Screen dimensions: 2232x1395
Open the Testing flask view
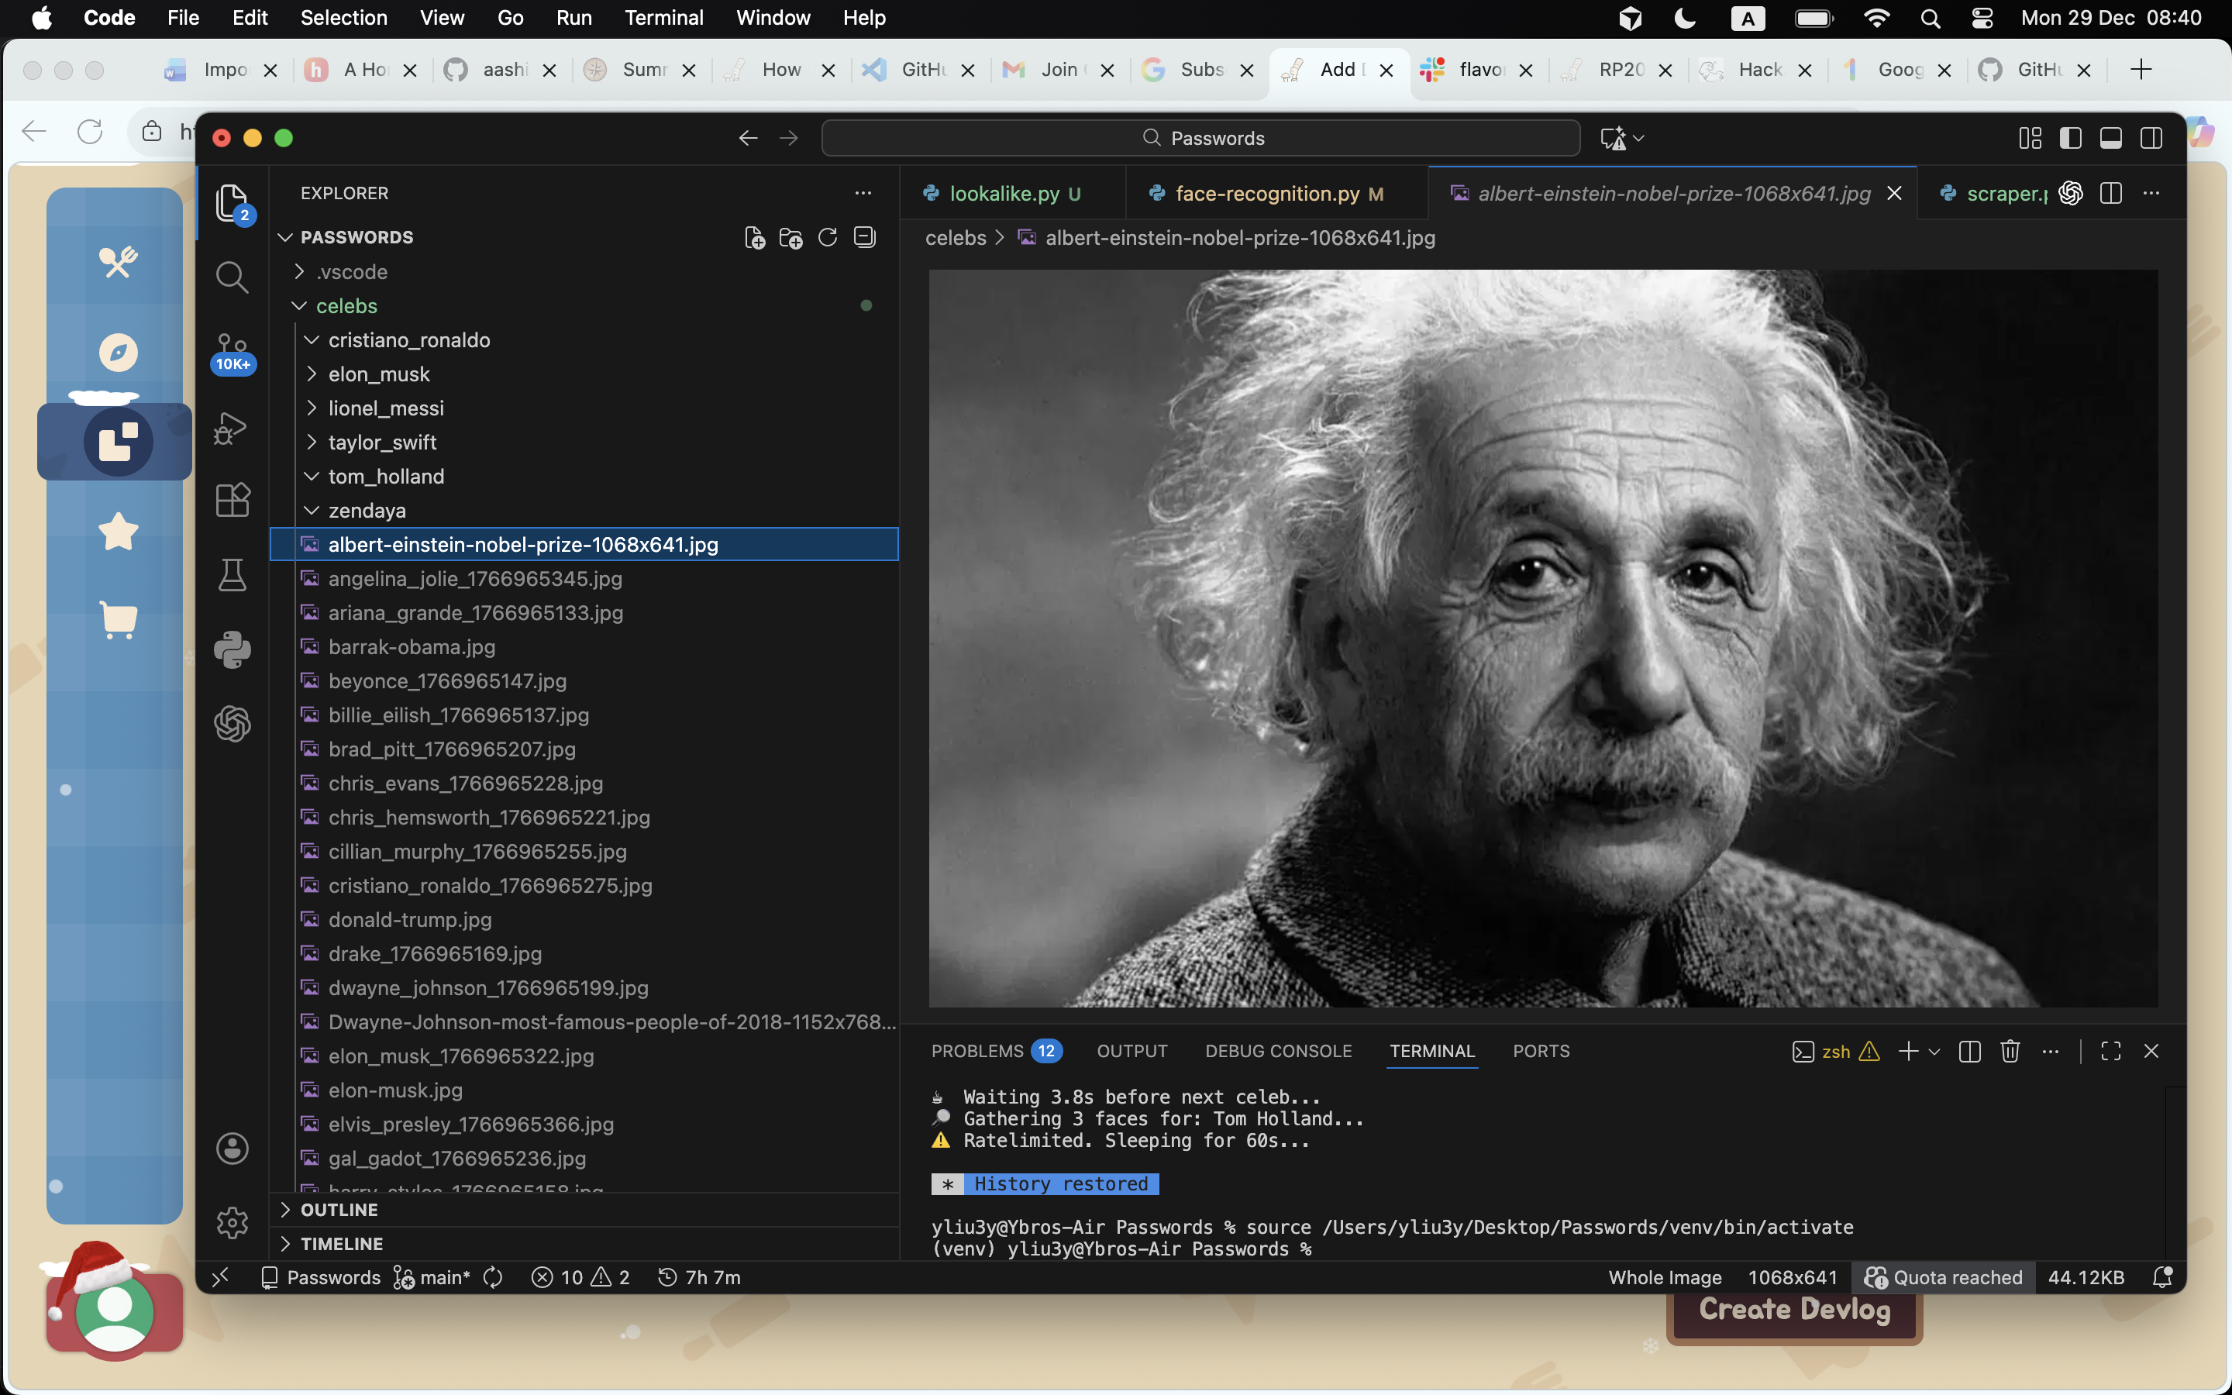click(232, 575)
